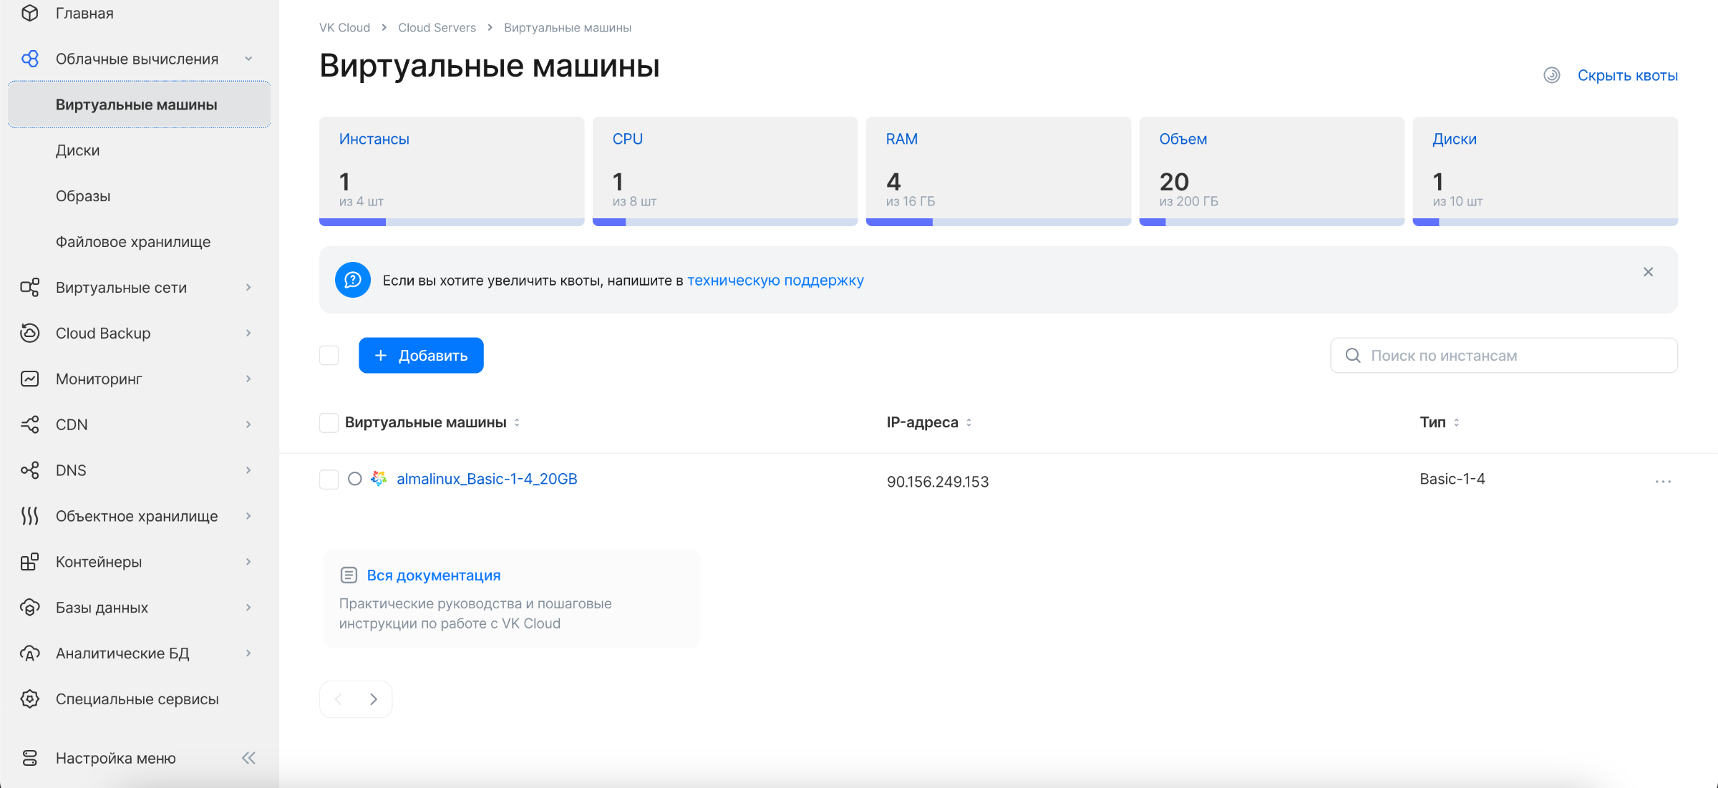Image resolution: width=1718 pixels, height=788 pixels.
Task: Tick the Виртуальные машины header checkbox
Action: pyautogui.click(x=329, y=422)
